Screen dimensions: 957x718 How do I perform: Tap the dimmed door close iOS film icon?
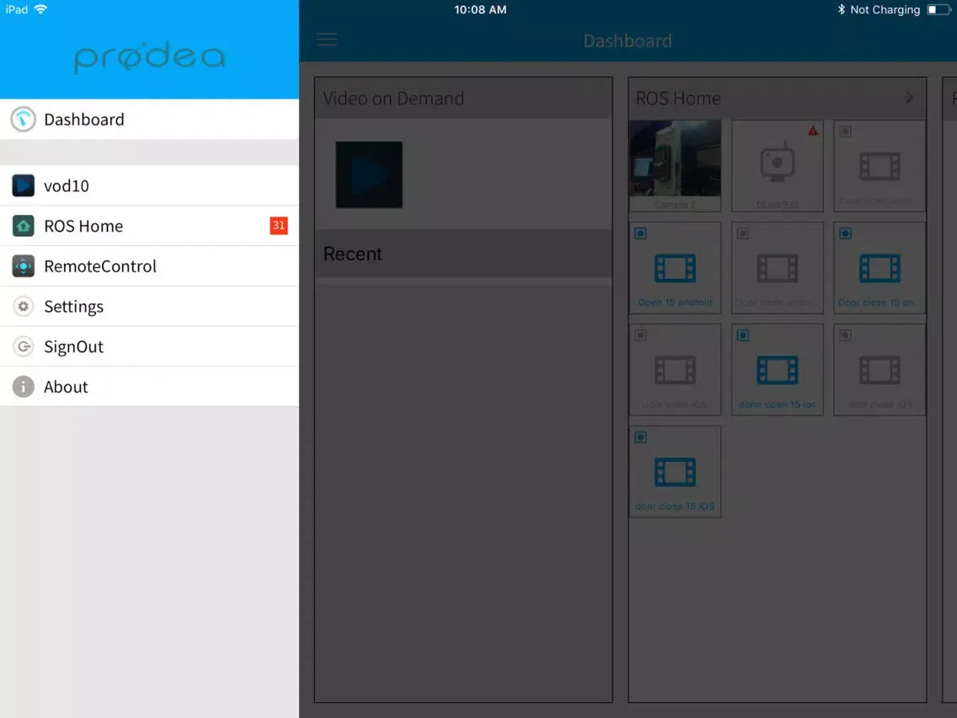[x=879, y=370]
